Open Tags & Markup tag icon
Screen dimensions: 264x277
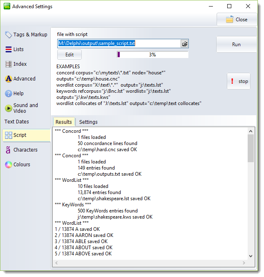(x=8, y=35)
